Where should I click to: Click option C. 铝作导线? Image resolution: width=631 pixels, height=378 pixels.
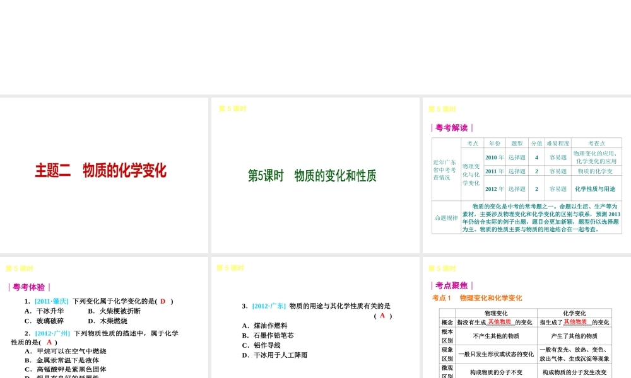261,345
